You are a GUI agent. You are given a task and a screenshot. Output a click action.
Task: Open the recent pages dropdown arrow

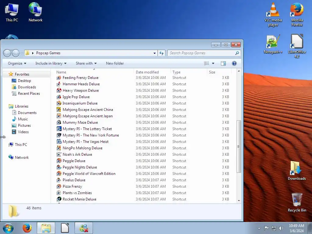pos(22,53)
